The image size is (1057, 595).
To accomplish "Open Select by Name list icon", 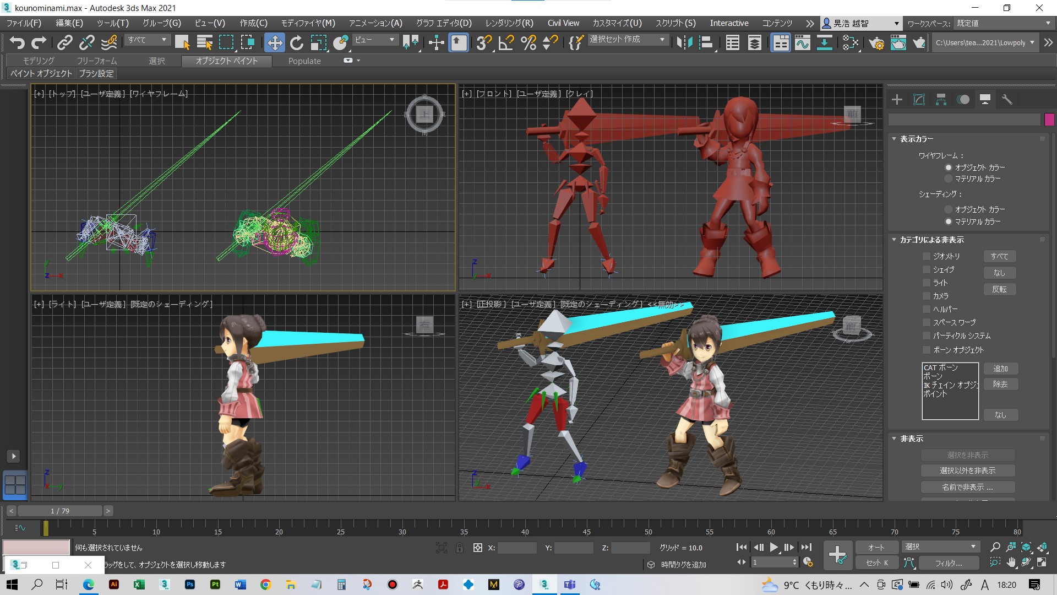I will pyautogui.click(x=204, y=42).
